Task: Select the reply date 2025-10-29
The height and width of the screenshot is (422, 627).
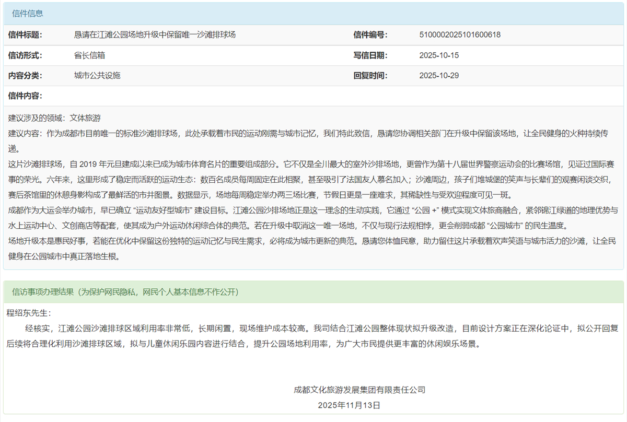Action: pos(439,76)
